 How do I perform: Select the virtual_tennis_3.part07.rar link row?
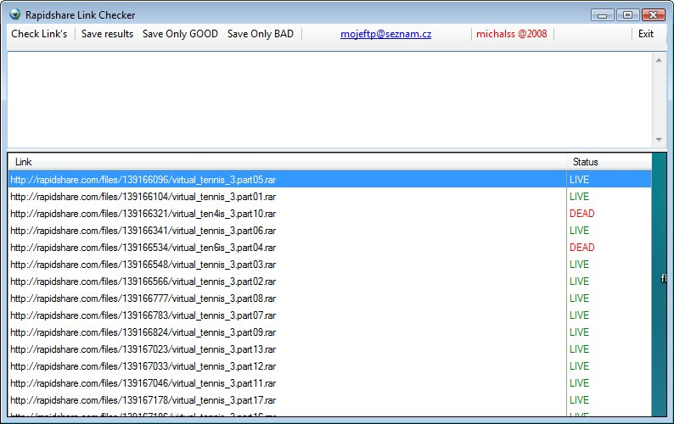(329, 315)
